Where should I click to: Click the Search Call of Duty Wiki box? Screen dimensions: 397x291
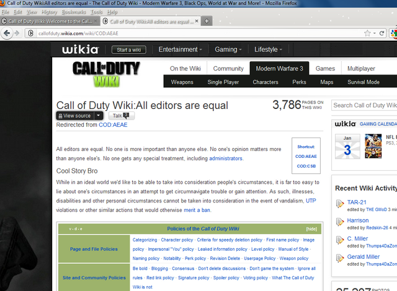tap(364, 105)
